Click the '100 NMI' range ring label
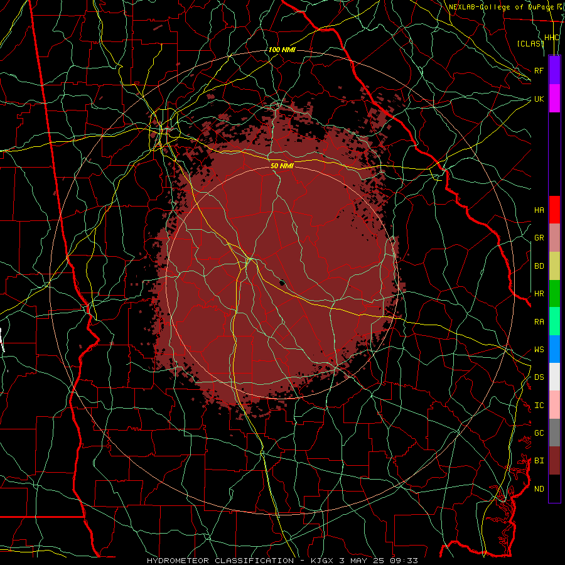The height and width of the screenshot is (565, 565). pyautogui.click(x=282, y=50)
